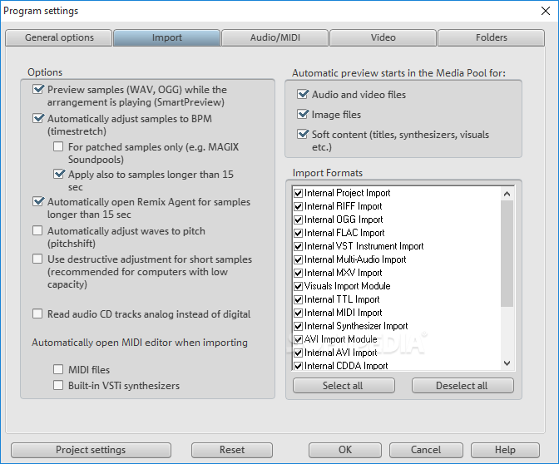
Task: Enable destructive adjustment for short samples
Action: point(37,259)
